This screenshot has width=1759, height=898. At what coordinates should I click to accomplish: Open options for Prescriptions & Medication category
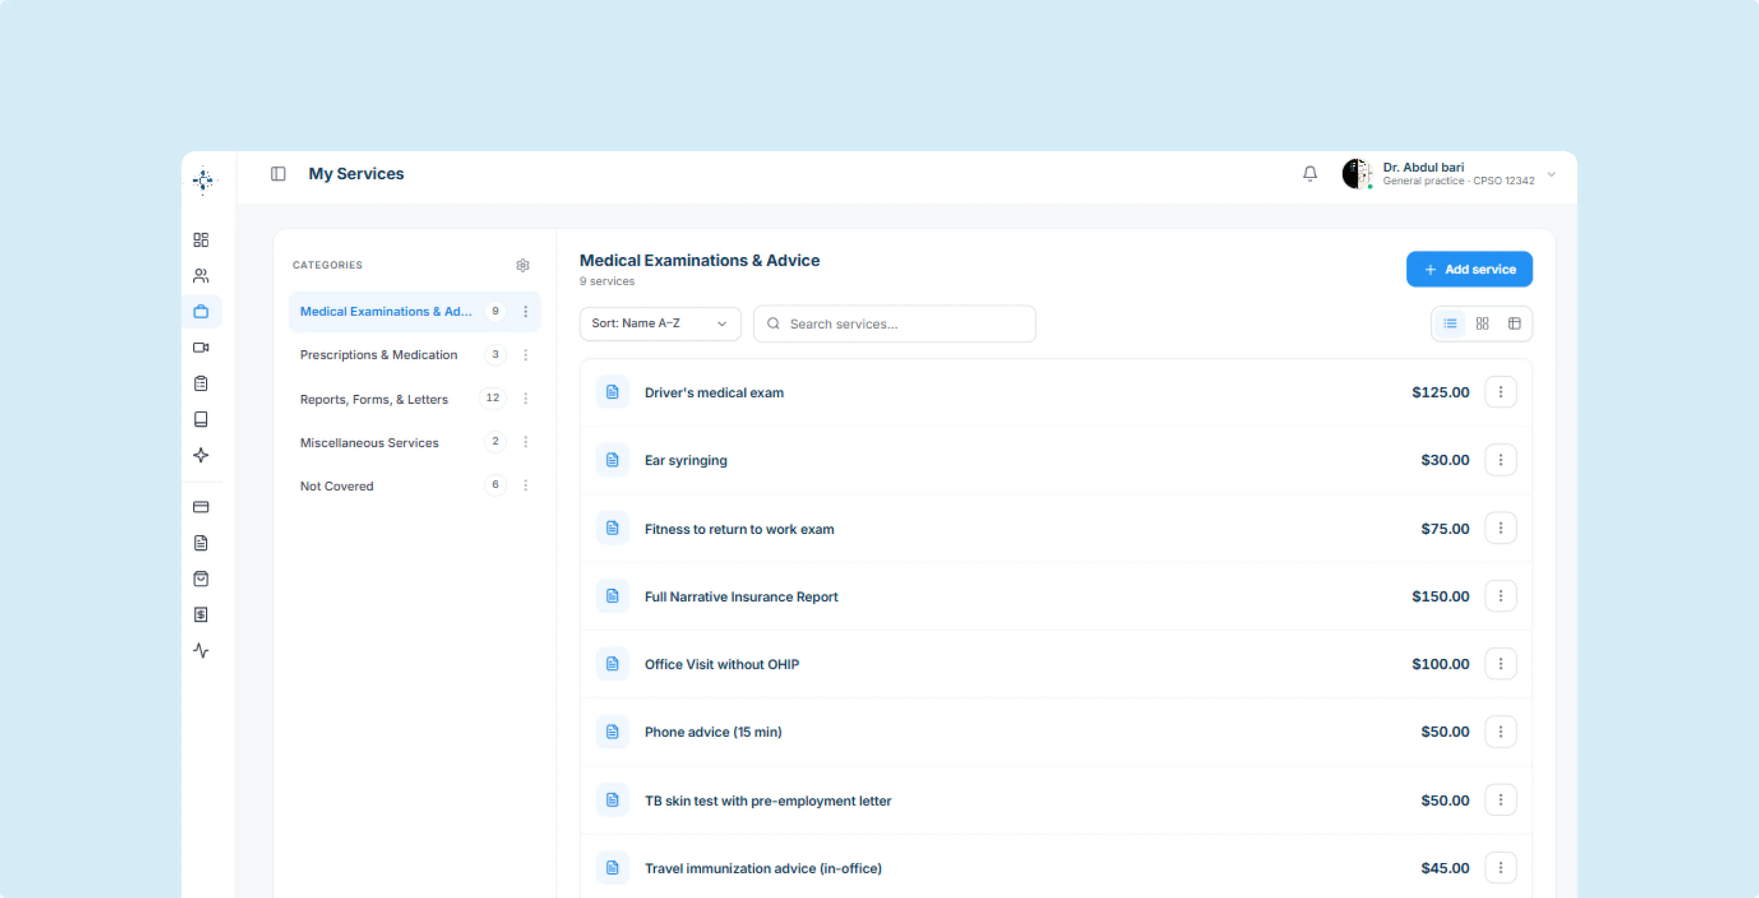click(525, 354)
